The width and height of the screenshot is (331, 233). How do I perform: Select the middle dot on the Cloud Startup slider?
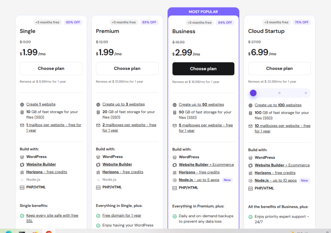(279, 93)
